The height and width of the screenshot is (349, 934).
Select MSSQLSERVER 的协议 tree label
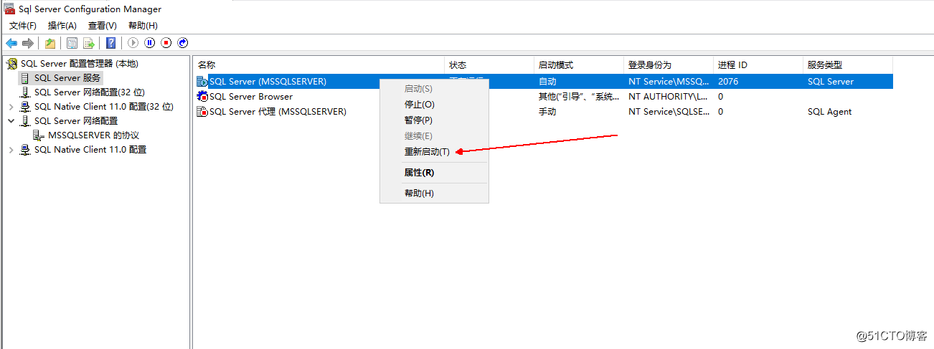[93, 135]
